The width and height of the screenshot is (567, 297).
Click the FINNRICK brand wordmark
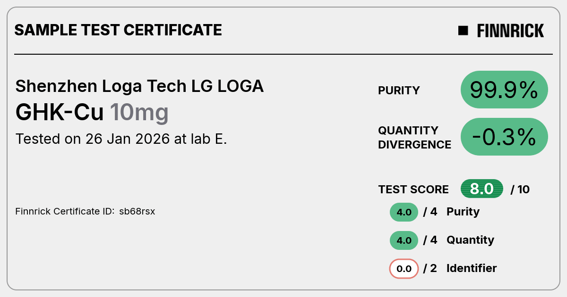(510, 31)
